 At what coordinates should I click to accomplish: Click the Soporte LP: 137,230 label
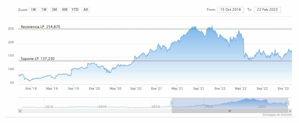[38, 59]
